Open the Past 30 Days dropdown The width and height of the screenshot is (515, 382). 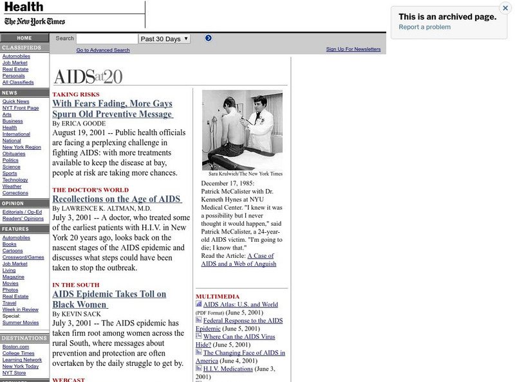coord(164,39)
